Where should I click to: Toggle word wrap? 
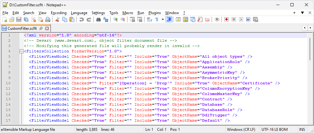click(149, 19)
